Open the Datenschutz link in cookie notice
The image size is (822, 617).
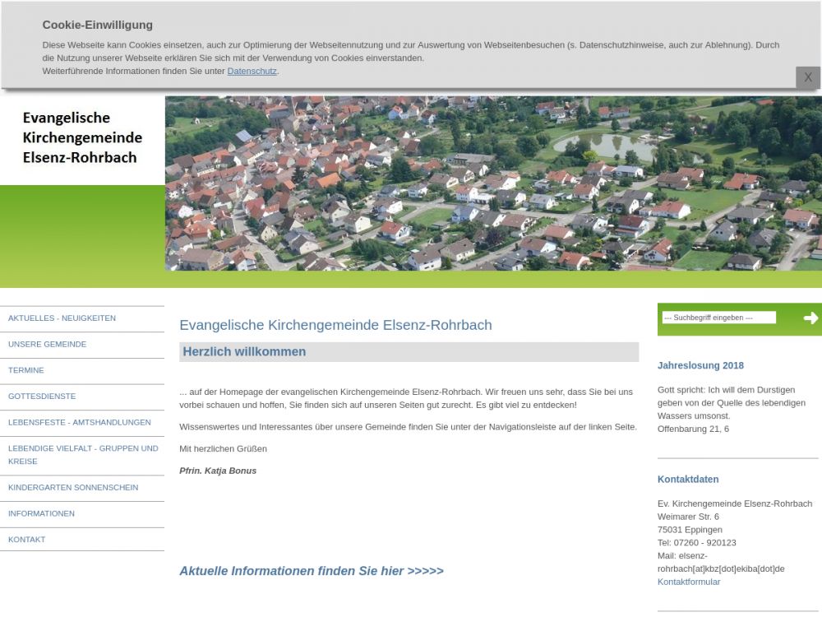pyautogui.click(x=252, y=72)
